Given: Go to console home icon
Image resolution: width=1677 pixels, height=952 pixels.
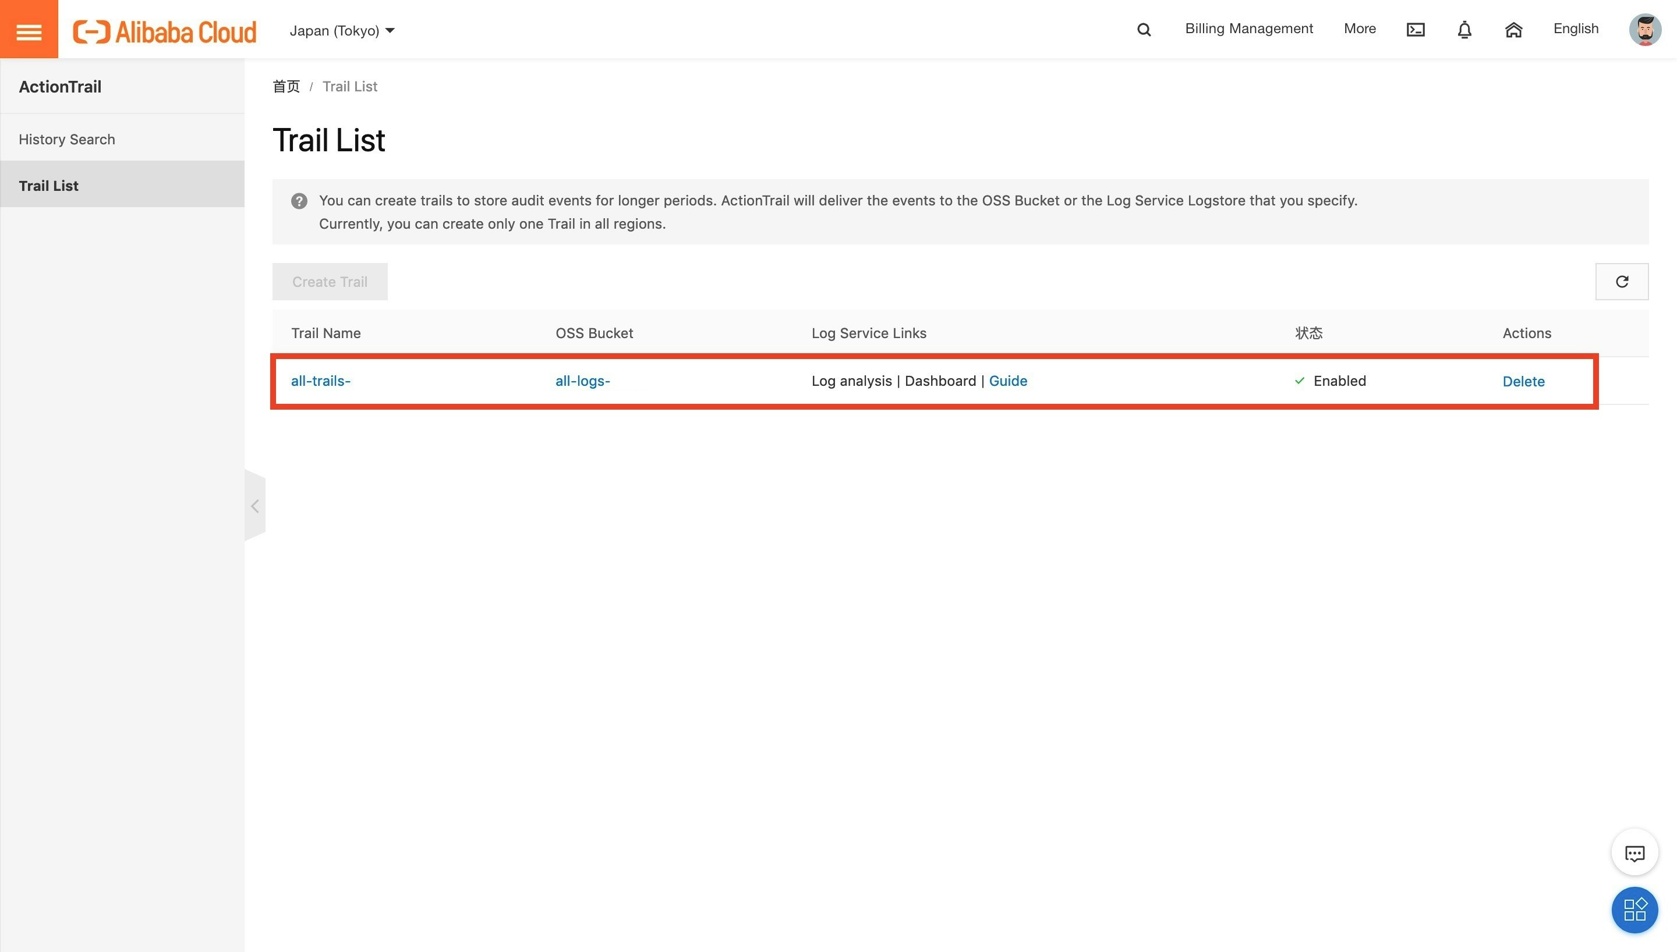Looking at the screenshot, I should 1513,30.
